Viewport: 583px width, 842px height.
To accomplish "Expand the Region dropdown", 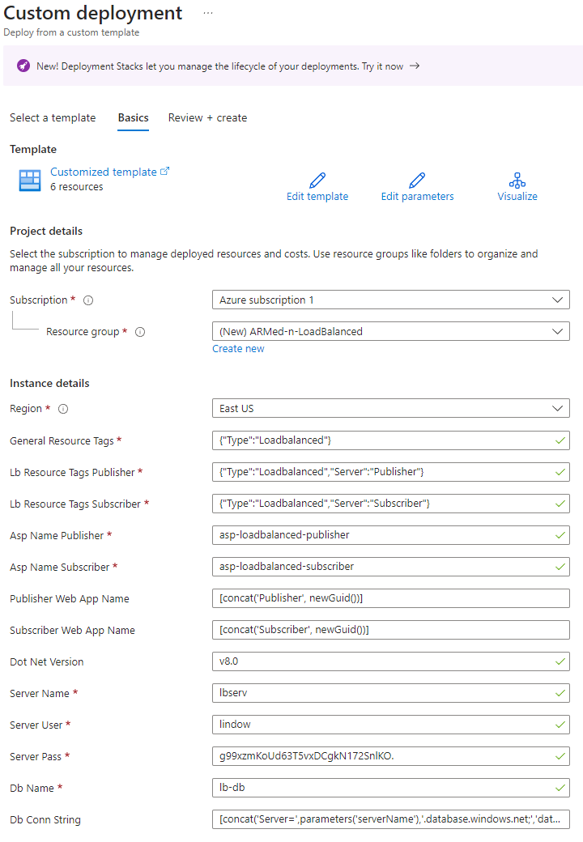I will [x=391, y=408].
